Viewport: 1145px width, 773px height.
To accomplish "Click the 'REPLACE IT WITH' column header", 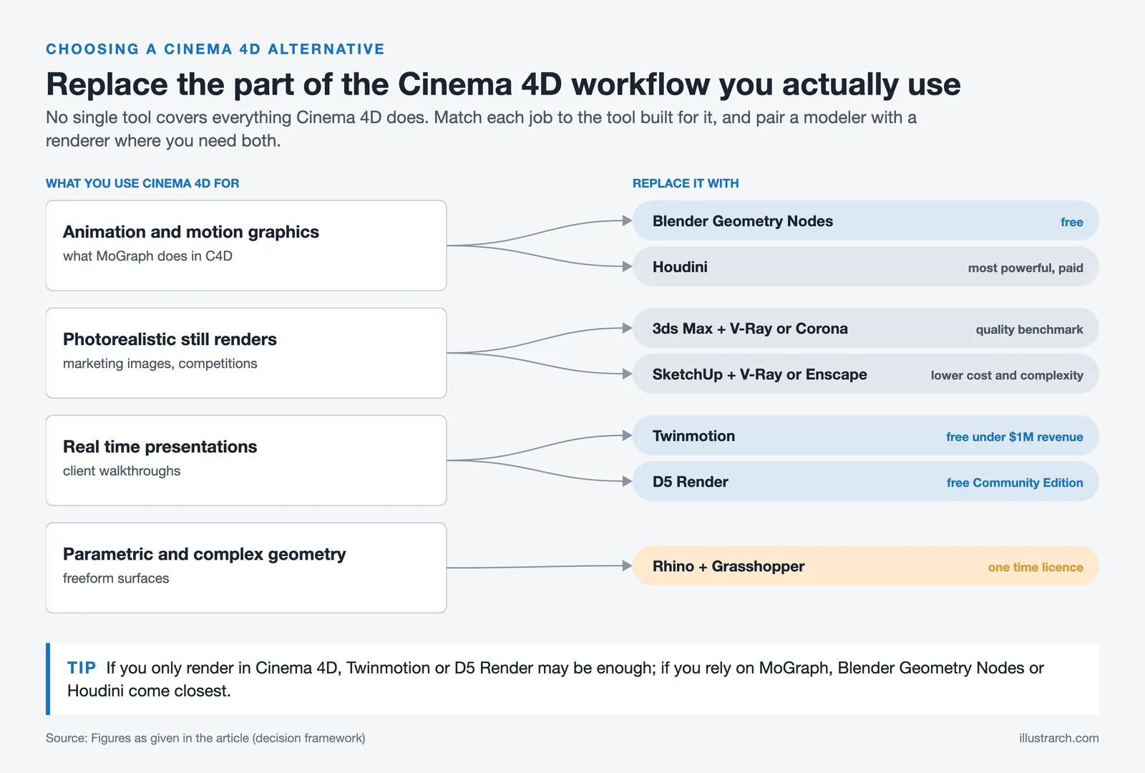I will tap(686, 183).
